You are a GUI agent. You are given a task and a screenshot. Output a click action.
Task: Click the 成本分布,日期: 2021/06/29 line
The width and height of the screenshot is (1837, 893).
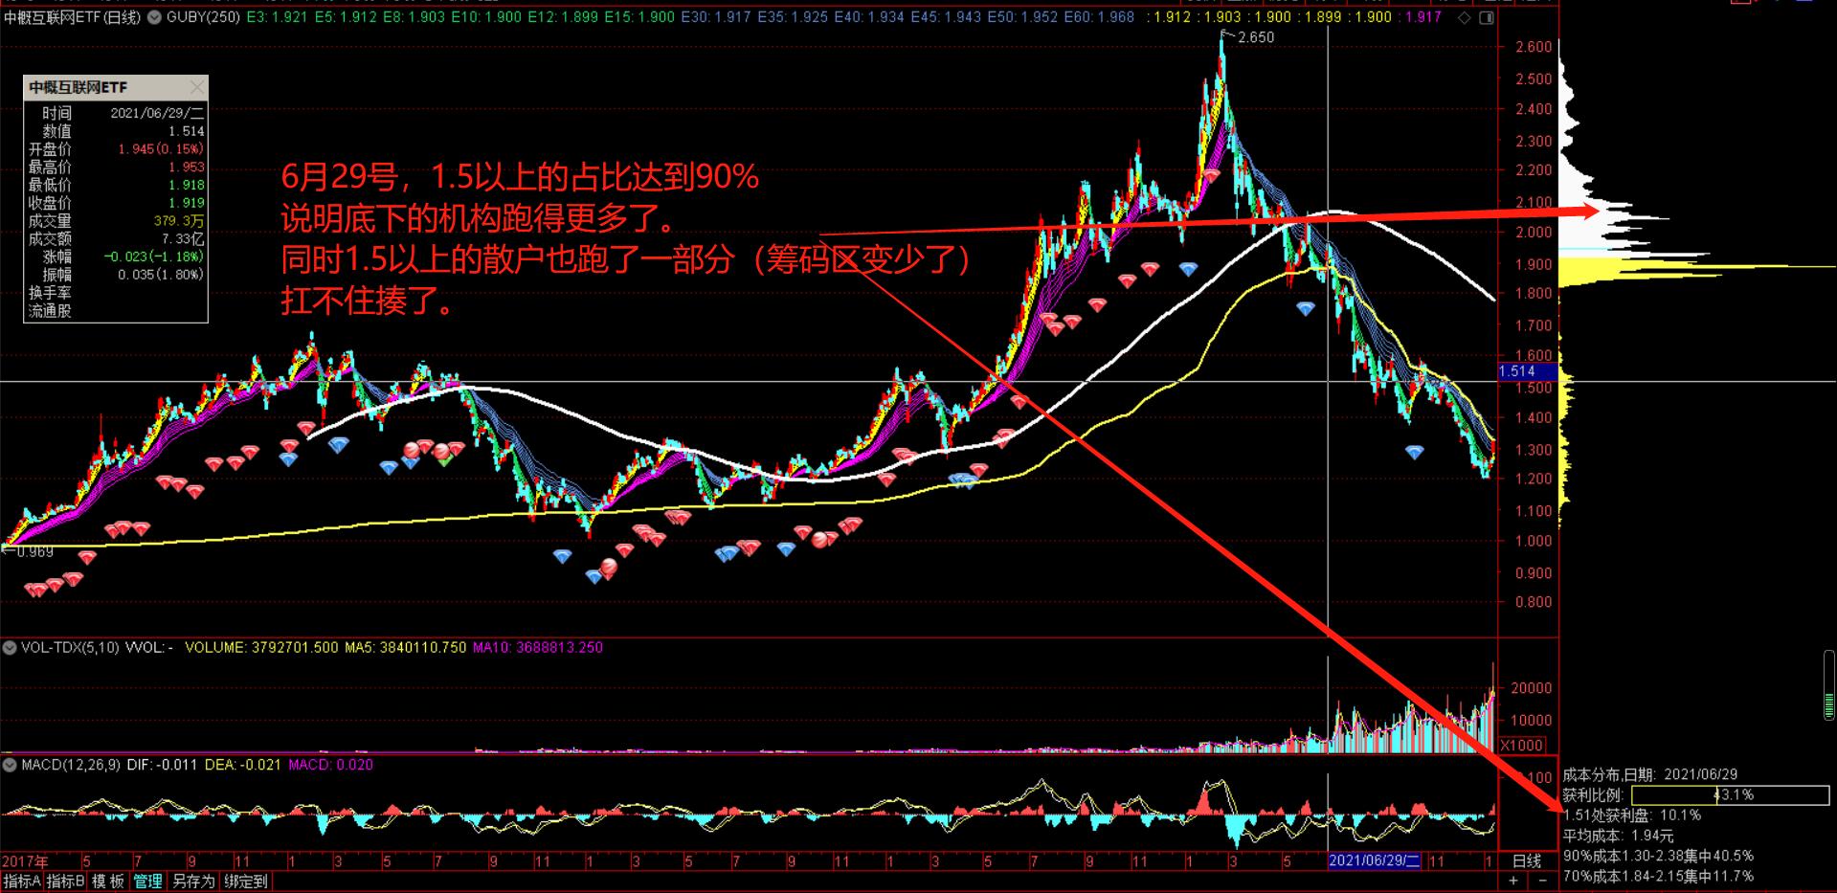point(1650,774)
